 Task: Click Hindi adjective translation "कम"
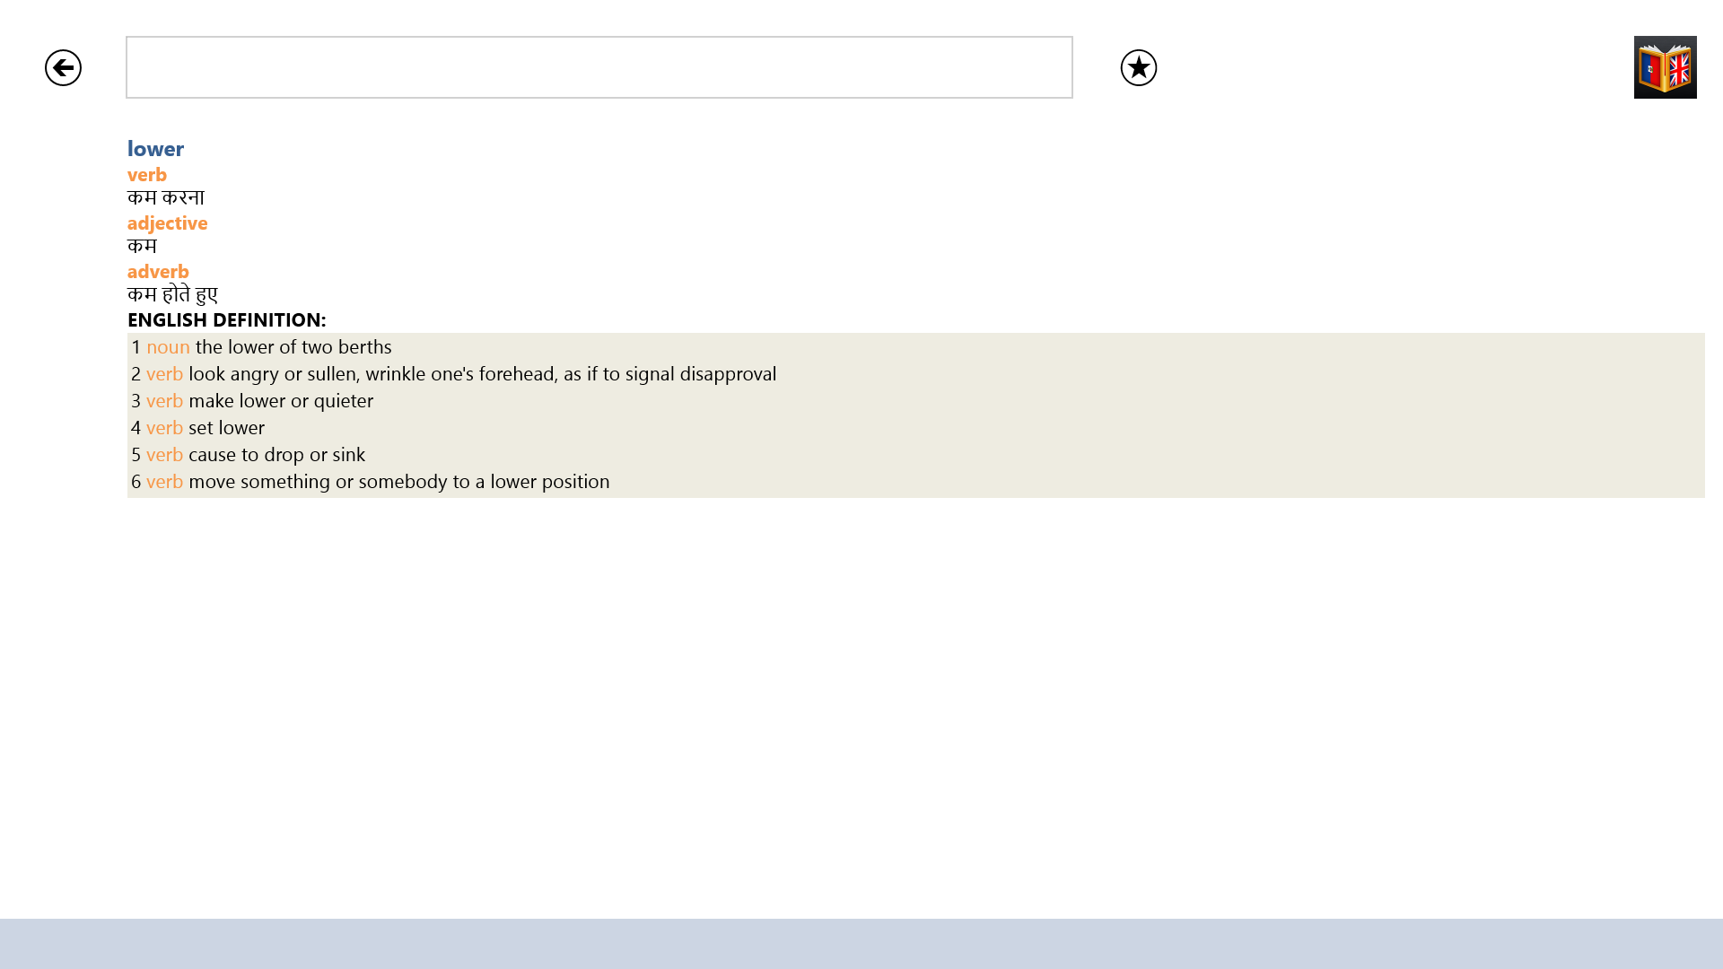tap(142, 247)
